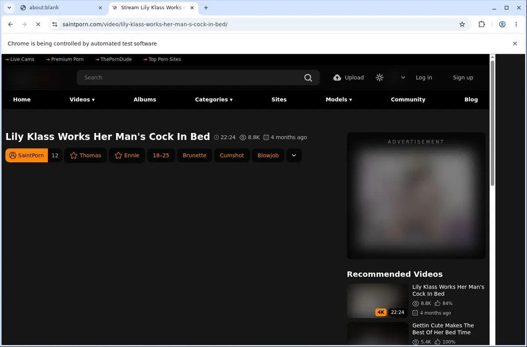Open the Chrome profile avatar icon
Viewport: 527px width, 347px height.
tap(502, 25)
